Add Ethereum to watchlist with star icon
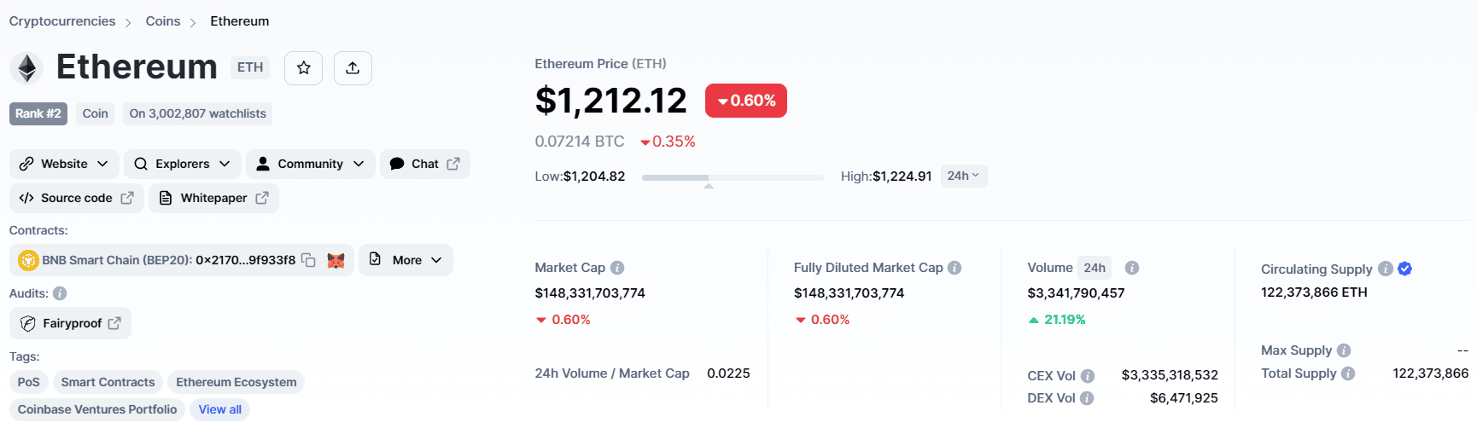1477x440 pixels. coord(303,68)
